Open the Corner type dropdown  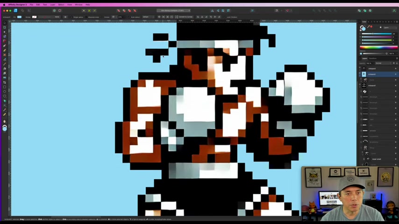point(114,17)
